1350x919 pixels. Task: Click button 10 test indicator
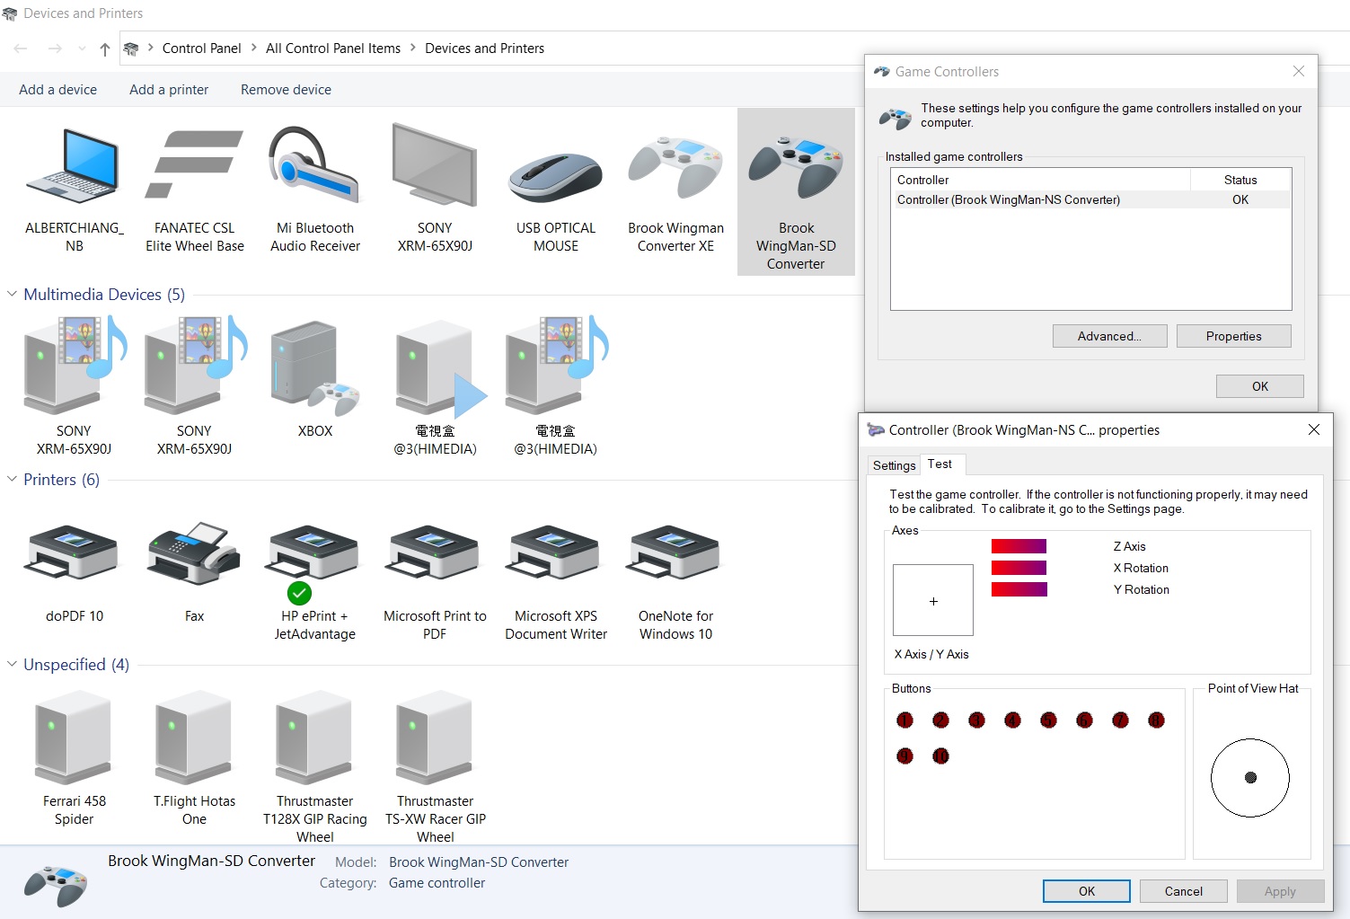click(940, 756)
